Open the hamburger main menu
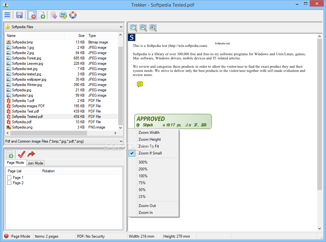Image resolution: width=326 pixels, height=242 pixels. [7, 15]
